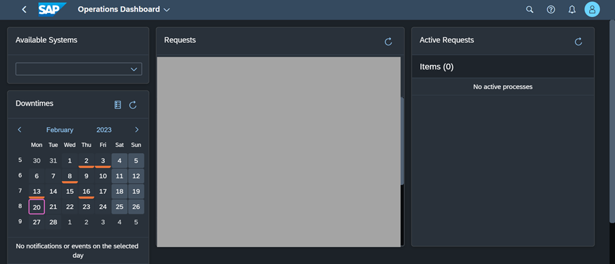Refresh the Active Requests card
The height and width of the screenshot is (264, 615).
pos(578,42)
